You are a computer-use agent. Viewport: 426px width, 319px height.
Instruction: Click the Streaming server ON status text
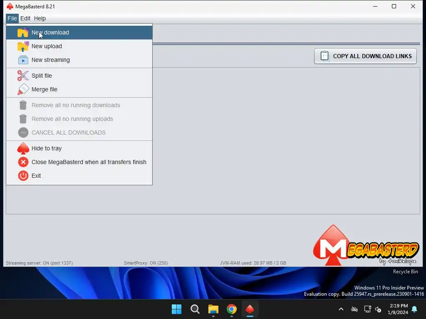tap(40, 263)
